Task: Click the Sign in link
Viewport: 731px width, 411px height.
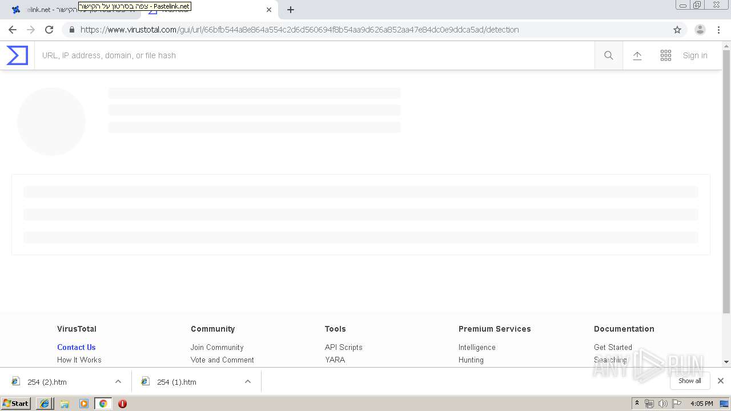Action: pyautogui.click(x=695, y=55)
